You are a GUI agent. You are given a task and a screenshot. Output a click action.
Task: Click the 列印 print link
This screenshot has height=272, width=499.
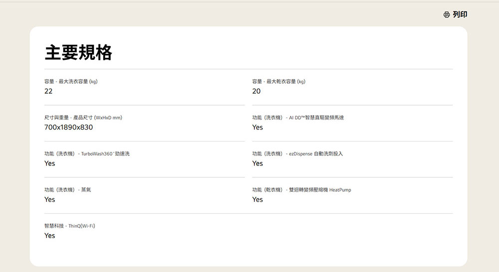pyautogui.click(x=460, y=15)
